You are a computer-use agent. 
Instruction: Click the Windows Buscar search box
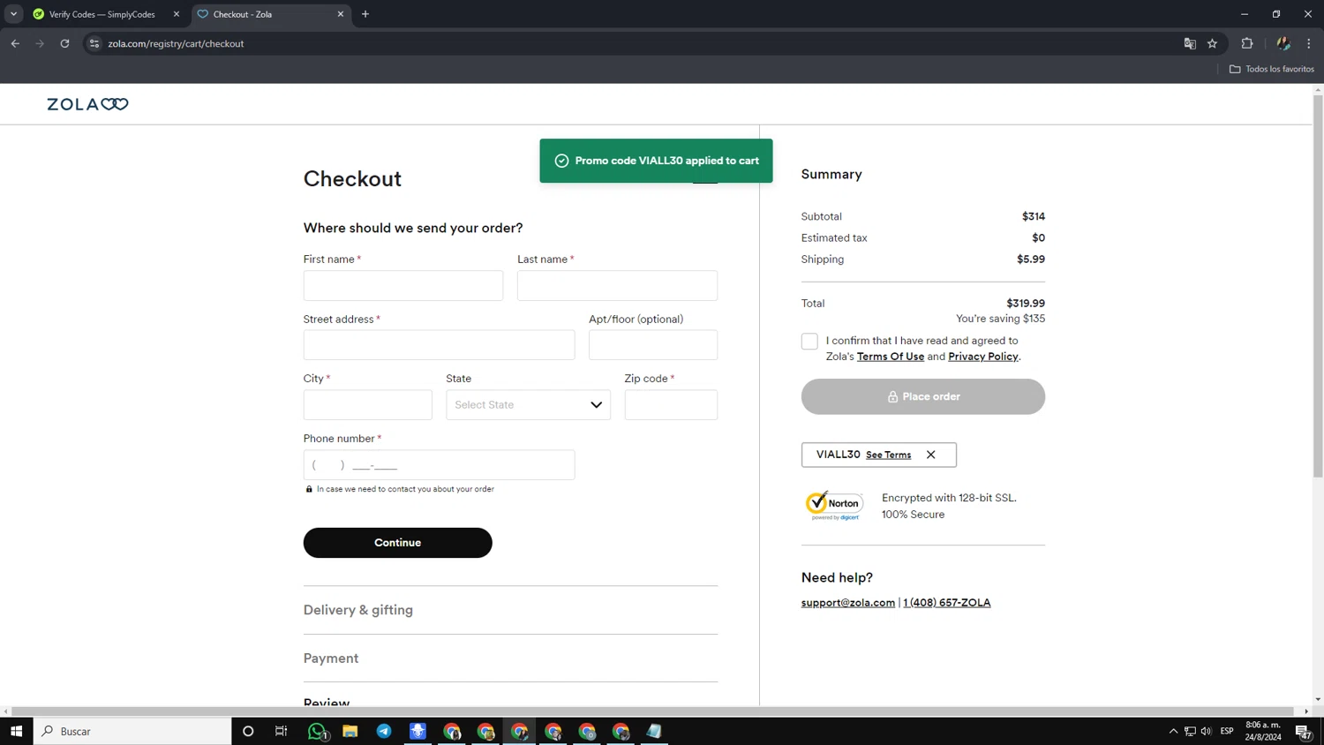pyautogui.click(x=132, y=731)
